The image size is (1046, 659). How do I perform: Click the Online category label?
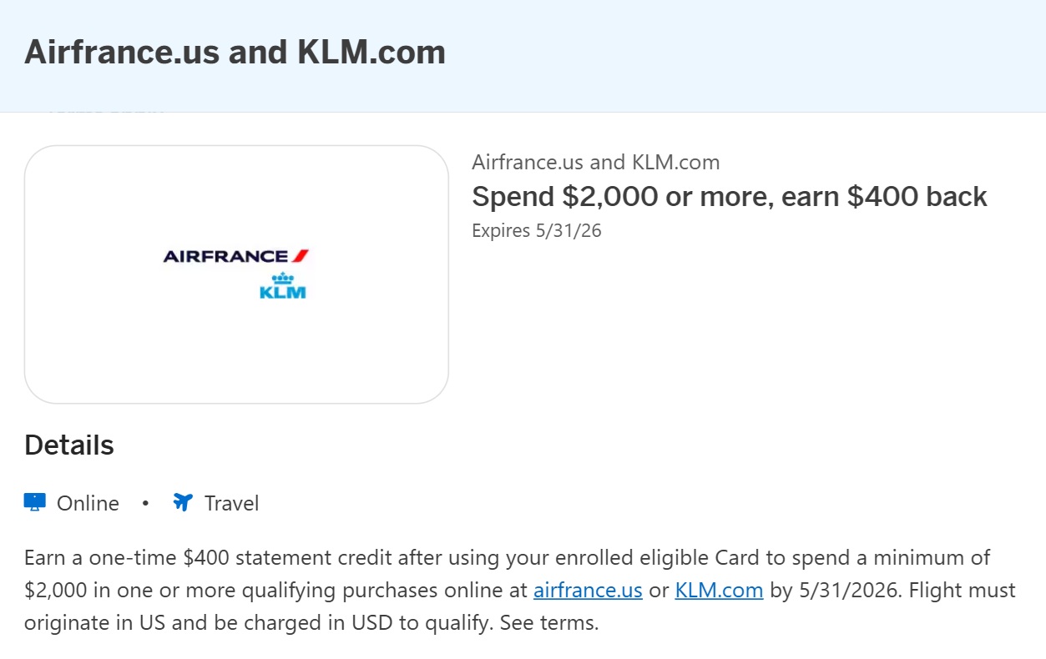coord(87,503)
